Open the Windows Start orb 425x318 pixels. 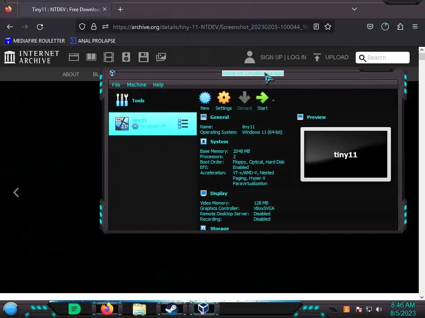(10, 309)
